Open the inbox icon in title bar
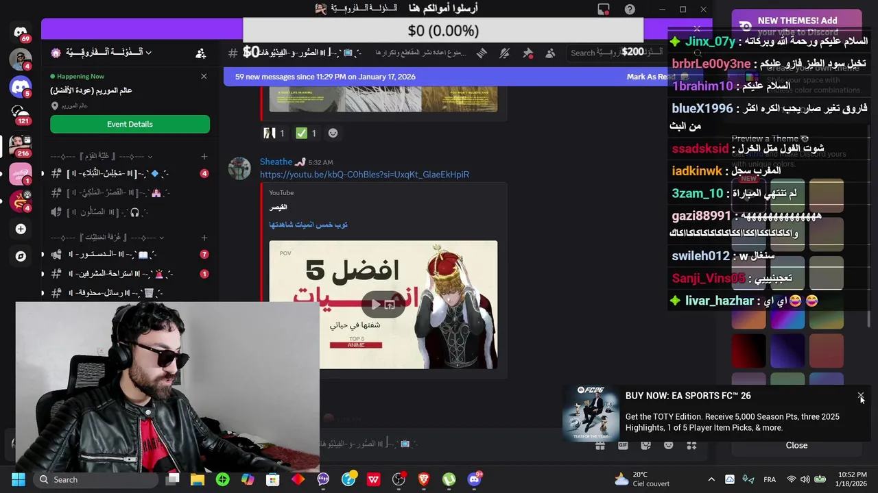The height and width of the screenshot is (493, 878). [604, 9]
